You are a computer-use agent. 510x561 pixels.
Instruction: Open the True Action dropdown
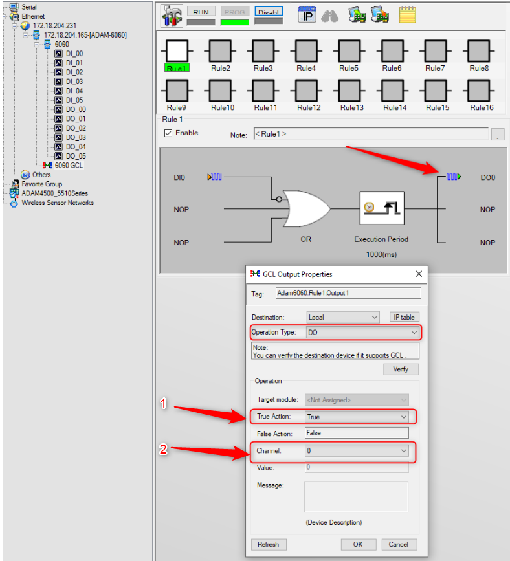point(357,417)
